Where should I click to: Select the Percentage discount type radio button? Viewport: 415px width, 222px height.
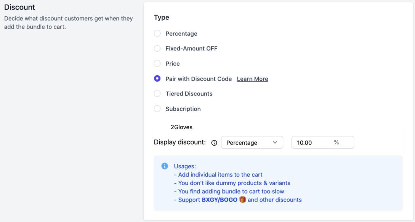(x=157, y=34)
